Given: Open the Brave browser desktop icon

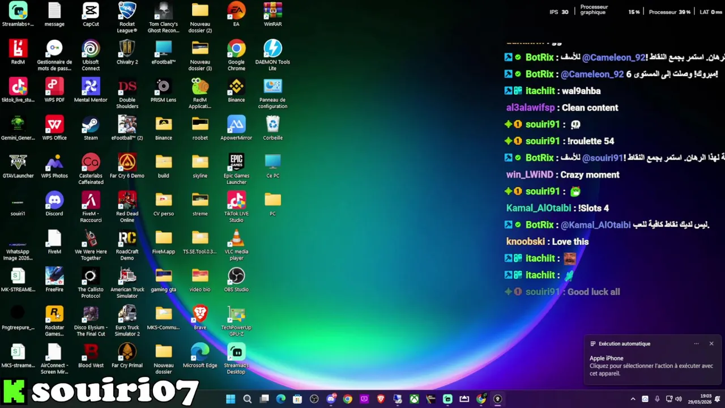Looking at the screenshot, I should [200, 318].
